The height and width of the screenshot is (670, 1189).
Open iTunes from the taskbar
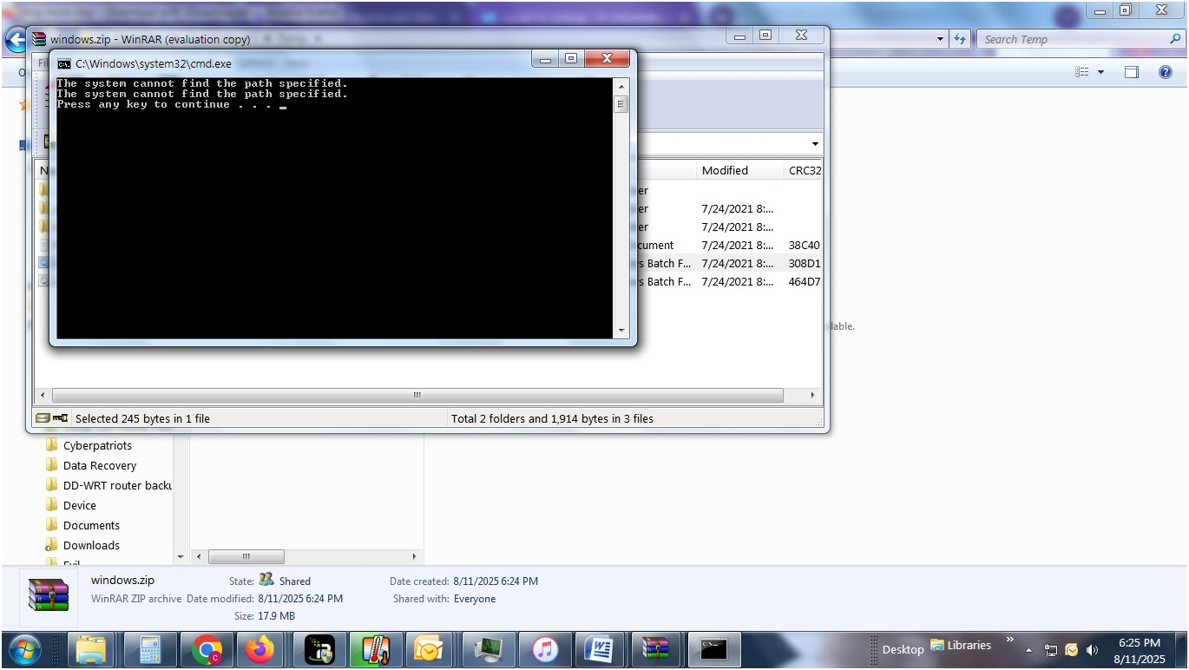coord(545,649)
